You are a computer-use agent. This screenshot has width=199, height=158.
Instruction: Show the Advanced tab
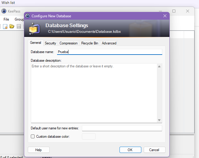pos(109,43)
